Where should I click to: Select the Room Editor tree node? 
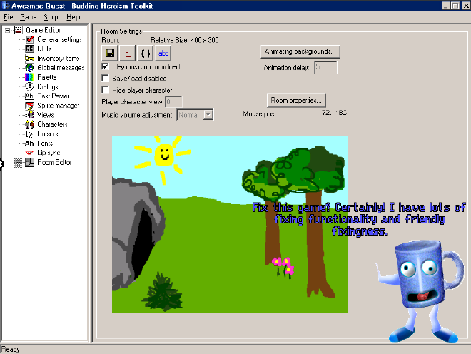pos(54,163)
